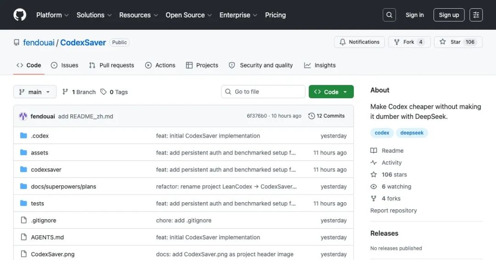The height and width of the screenshot is (260, 496).
Task: Open the AGENTS.md file name
Action: (x=47, y=237)
